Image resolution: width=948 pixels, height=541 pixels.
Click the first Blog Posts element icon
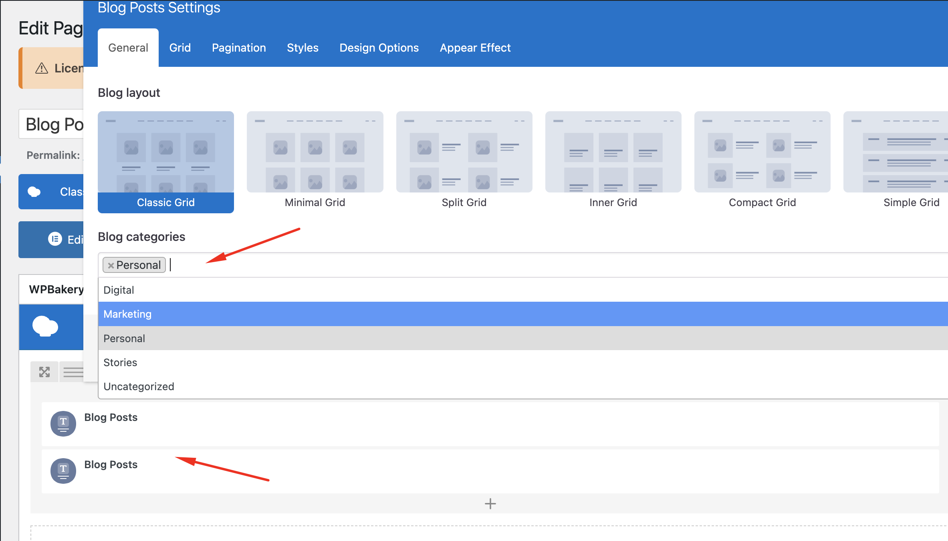63,423
